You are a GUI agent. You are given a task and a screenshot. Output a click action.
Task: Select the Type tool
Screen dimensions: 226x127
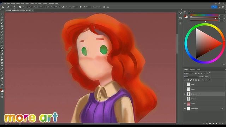click(x=2, y=66)
